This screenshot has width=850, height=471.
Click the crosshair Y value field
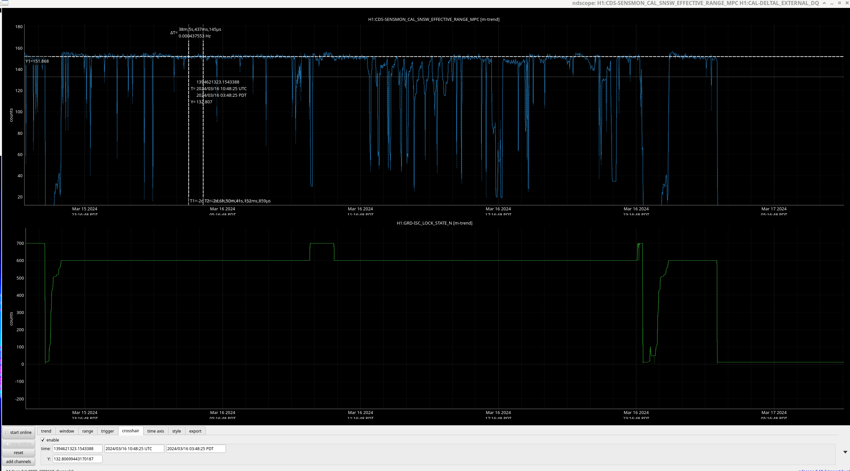coord(77,459)
